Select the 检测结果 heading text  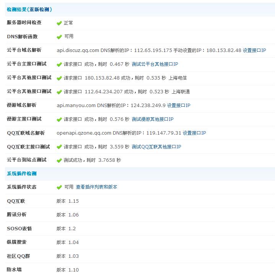point(16,10)
